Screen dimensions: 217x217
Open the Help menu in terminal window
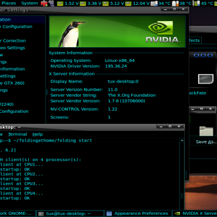pyautogui.click(x=37, y=134)
